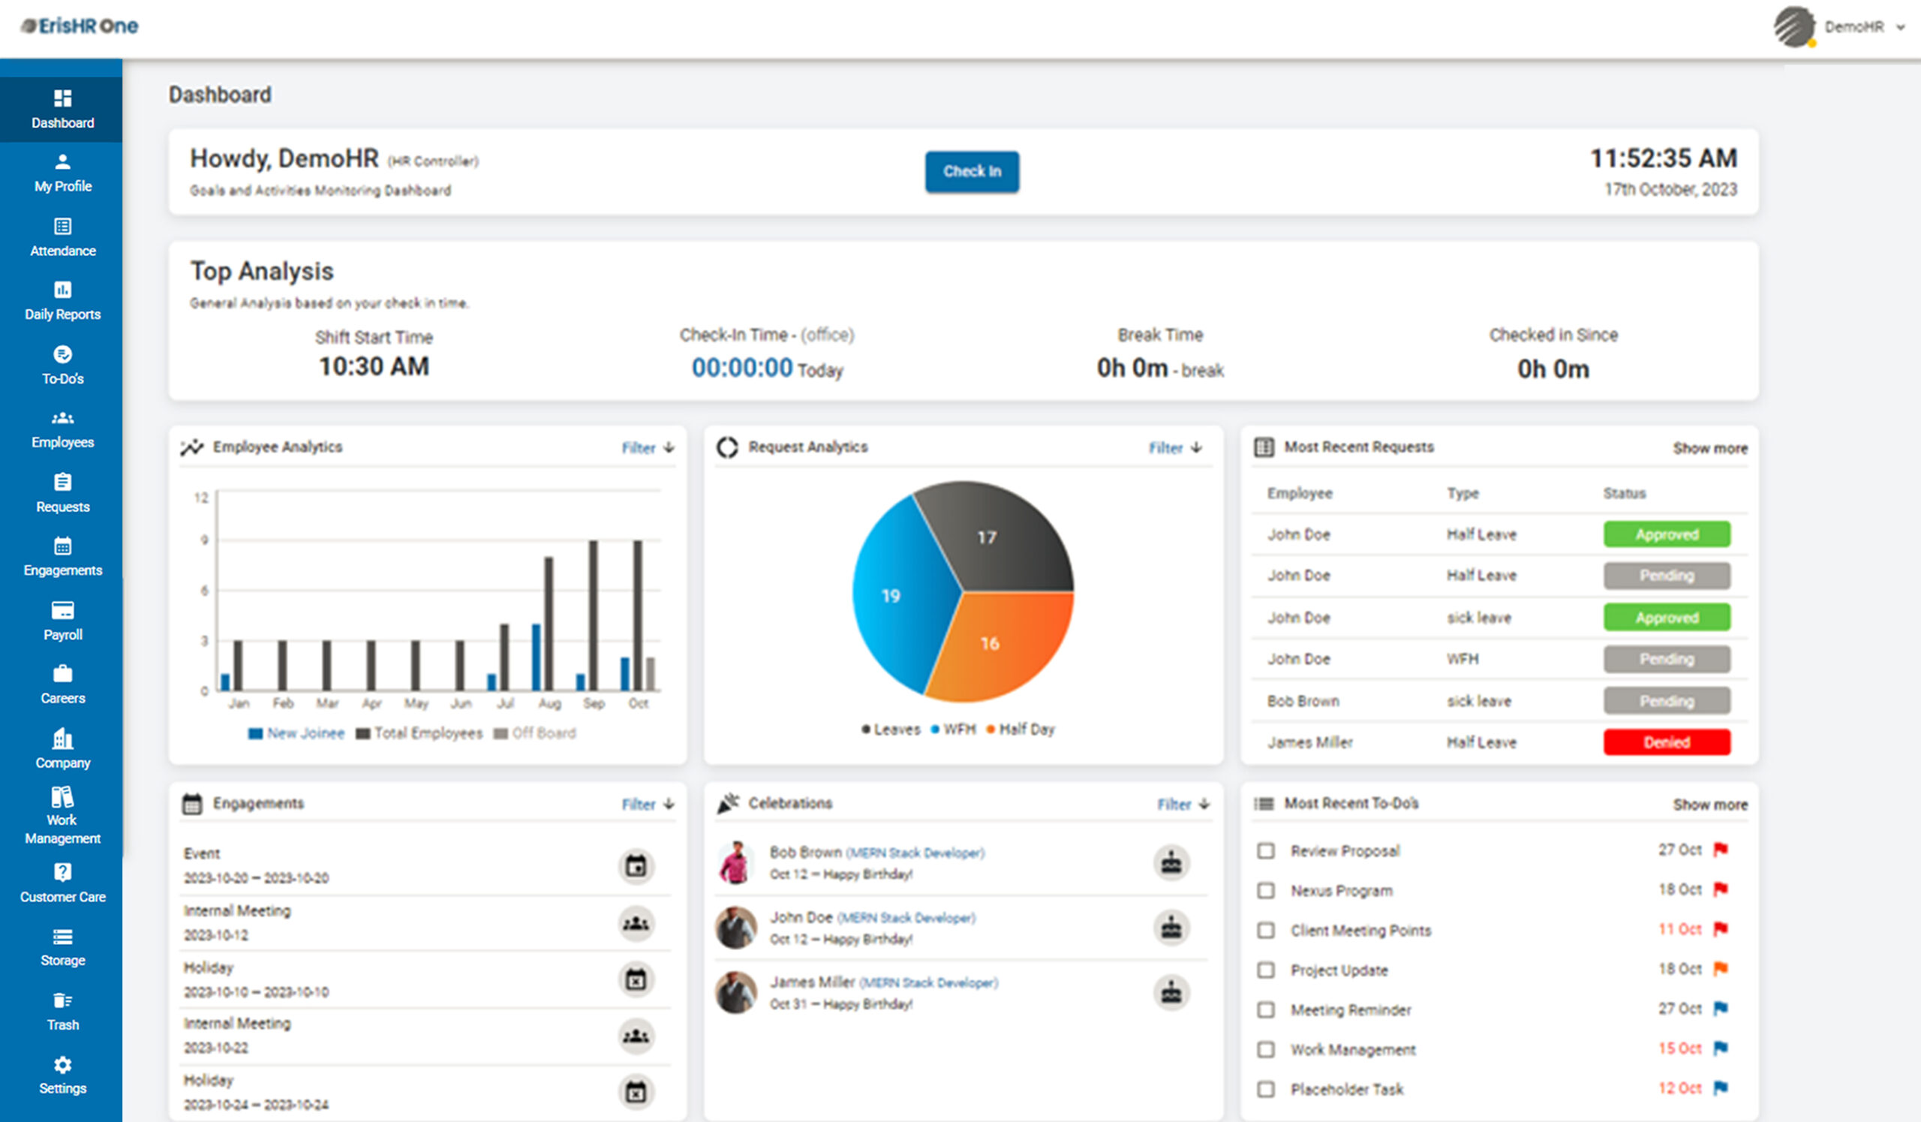Open Settings from the sidebar menu
Screen dimensions: 1921x1122
(x=62, y=1075)
